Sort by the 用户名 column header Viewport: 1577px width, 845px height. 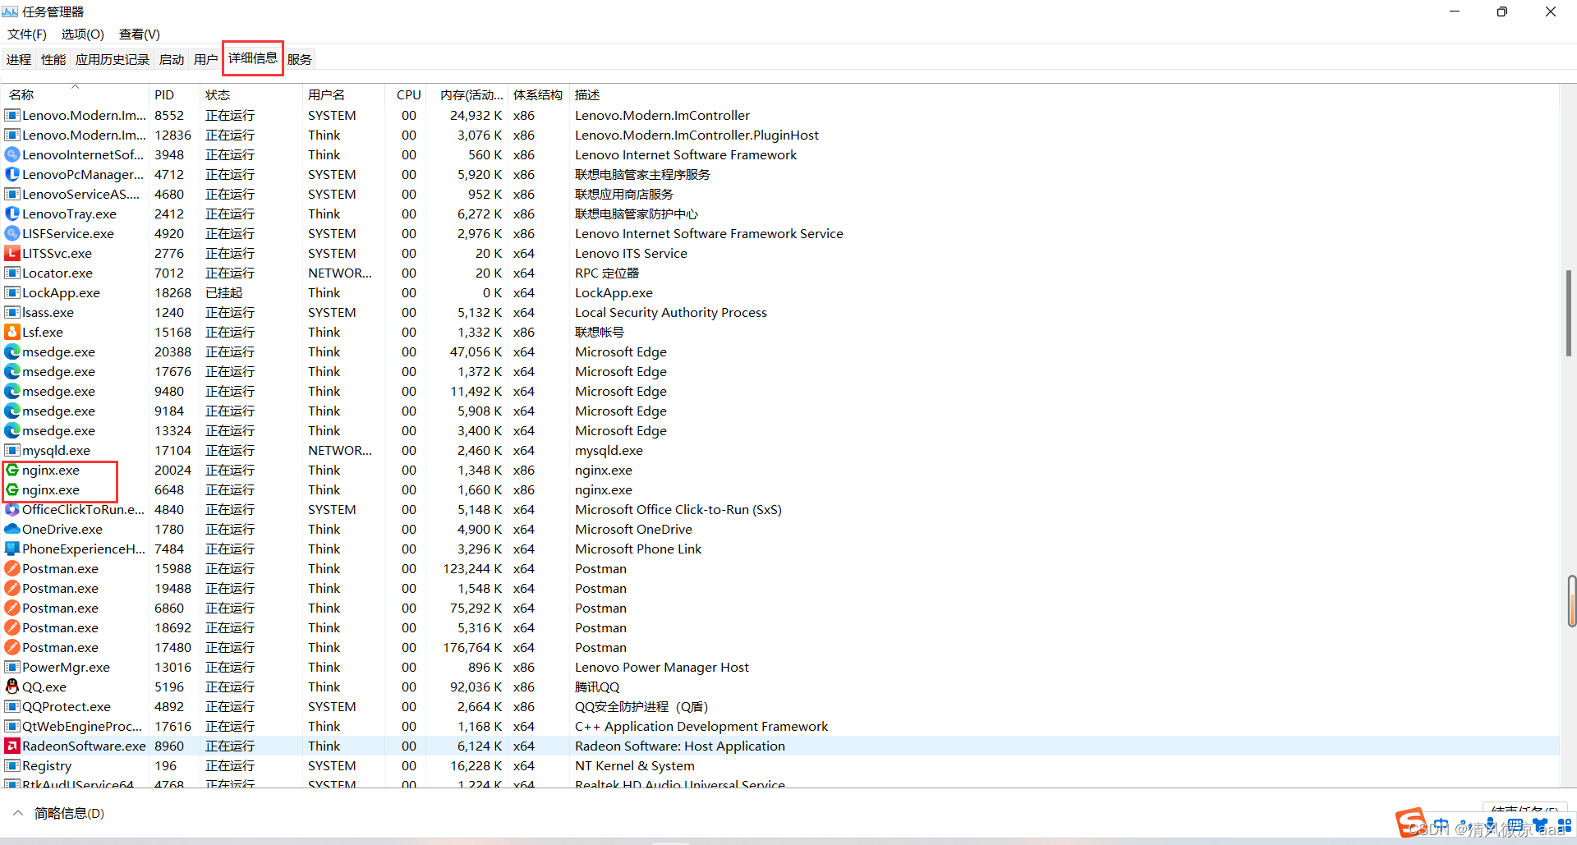[x=343, y=94]
